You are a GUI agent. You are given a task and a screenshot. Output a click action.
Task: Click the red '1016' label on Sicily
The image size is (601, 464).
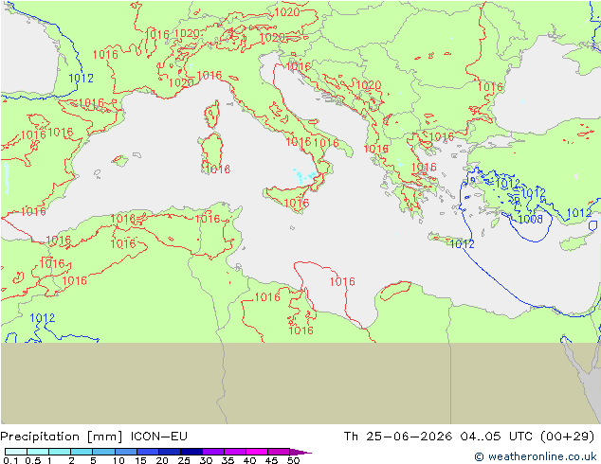pyautogui.click(x=297, y=203)
